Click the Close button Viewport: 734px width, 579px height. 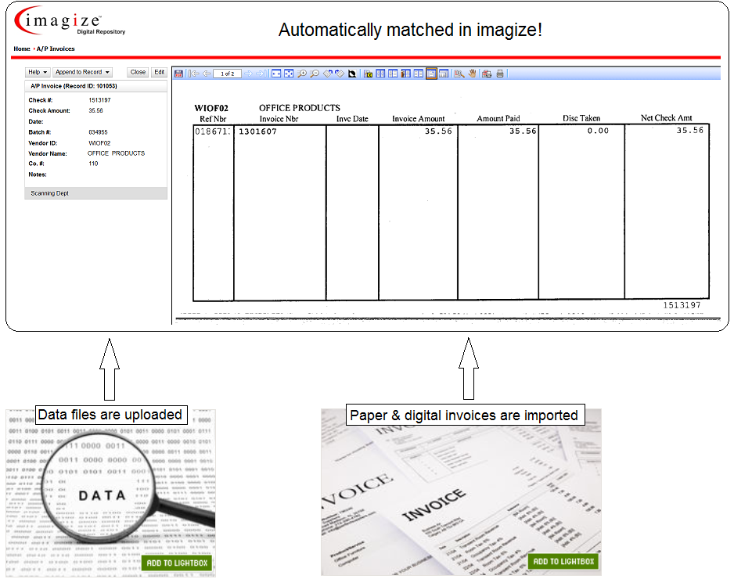point(138,72)
